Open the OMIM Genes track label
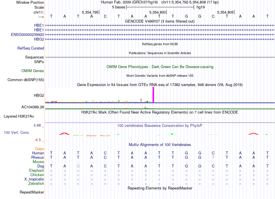 point(33,71)
